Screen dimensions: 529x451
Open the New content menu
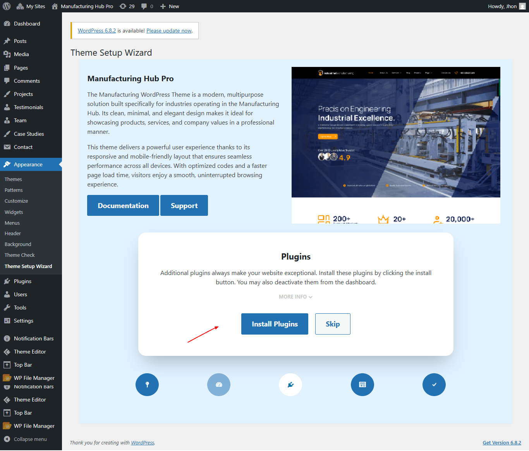coord(170,6)
